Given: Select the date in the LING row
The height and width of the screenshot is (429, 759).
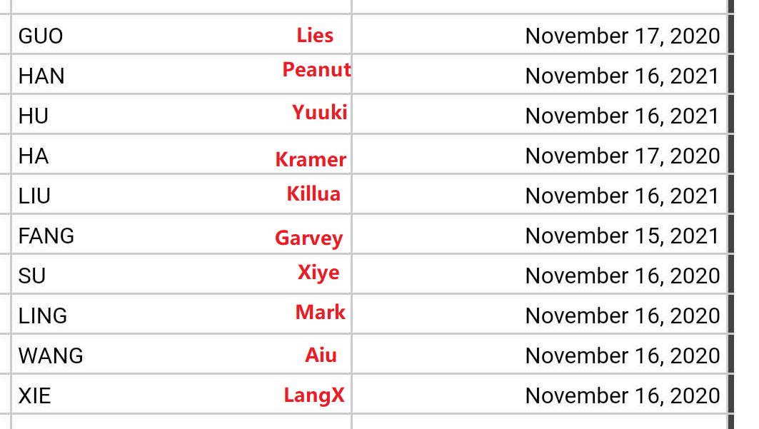Looking at the screenshot, I should point(622,316).
